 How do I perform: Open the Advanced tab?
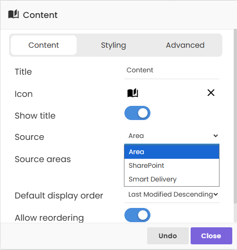coord(185,45)
